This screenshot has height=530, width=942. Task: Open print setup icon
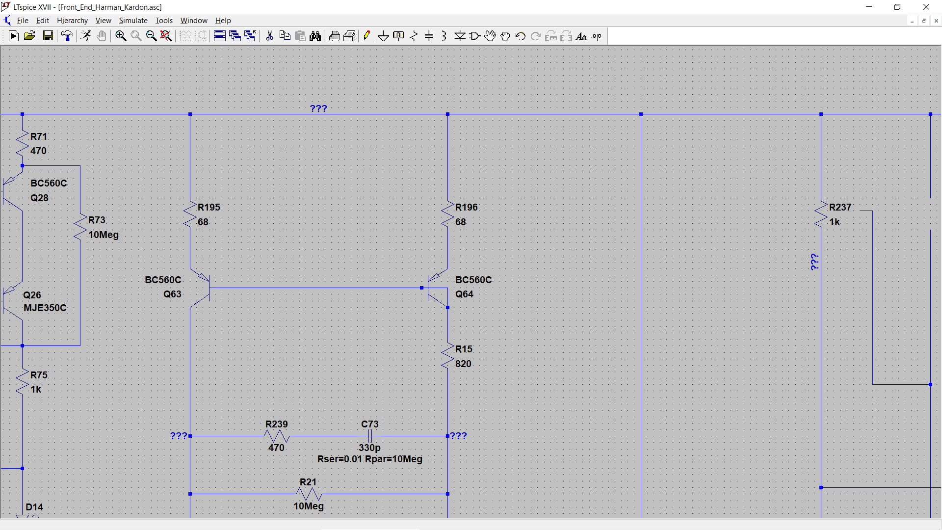pyautogui.click(x=349, y=36)
